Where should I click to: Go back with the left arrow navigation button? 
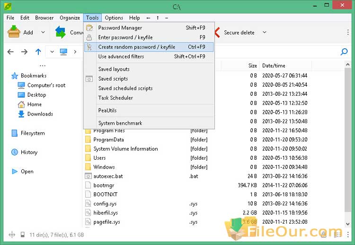[11, 52]
